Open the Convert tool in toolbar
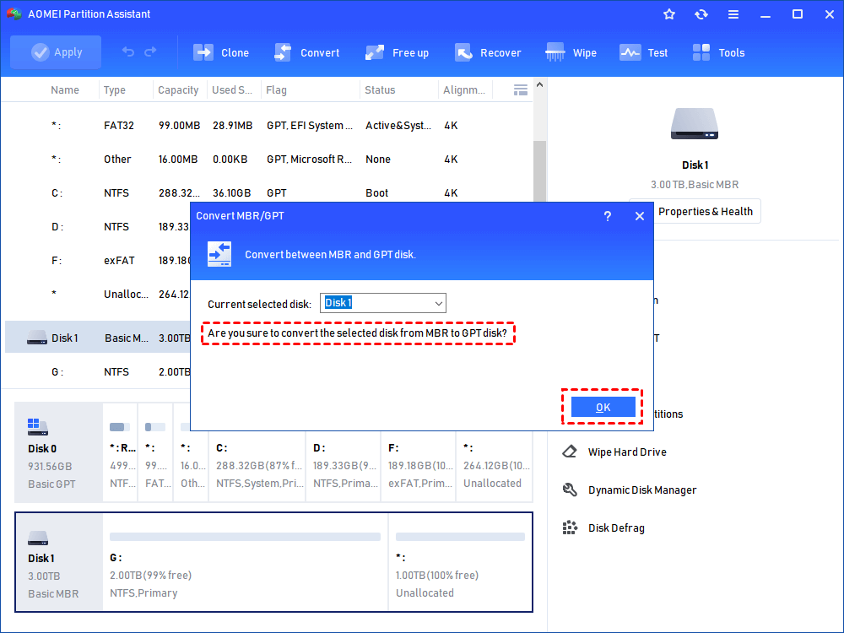The image size is (844, 633). [283, 52]
